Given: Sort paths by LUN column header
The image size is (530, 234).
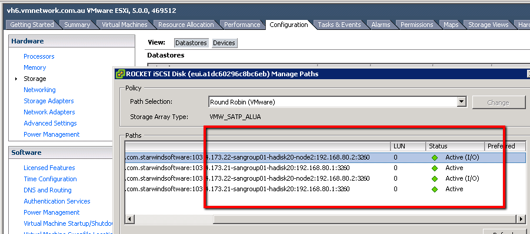Looking at the screenshot, I should [x=407, y=146].
